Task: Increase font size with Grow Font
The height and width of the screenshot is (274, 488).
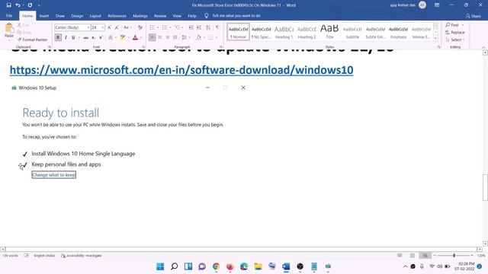Action: pos(109,27)
